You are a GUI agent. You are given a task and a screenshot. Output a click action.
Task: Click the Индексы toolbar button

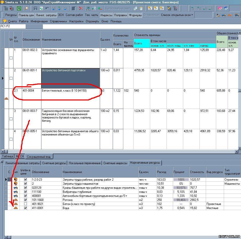[106, 15]
